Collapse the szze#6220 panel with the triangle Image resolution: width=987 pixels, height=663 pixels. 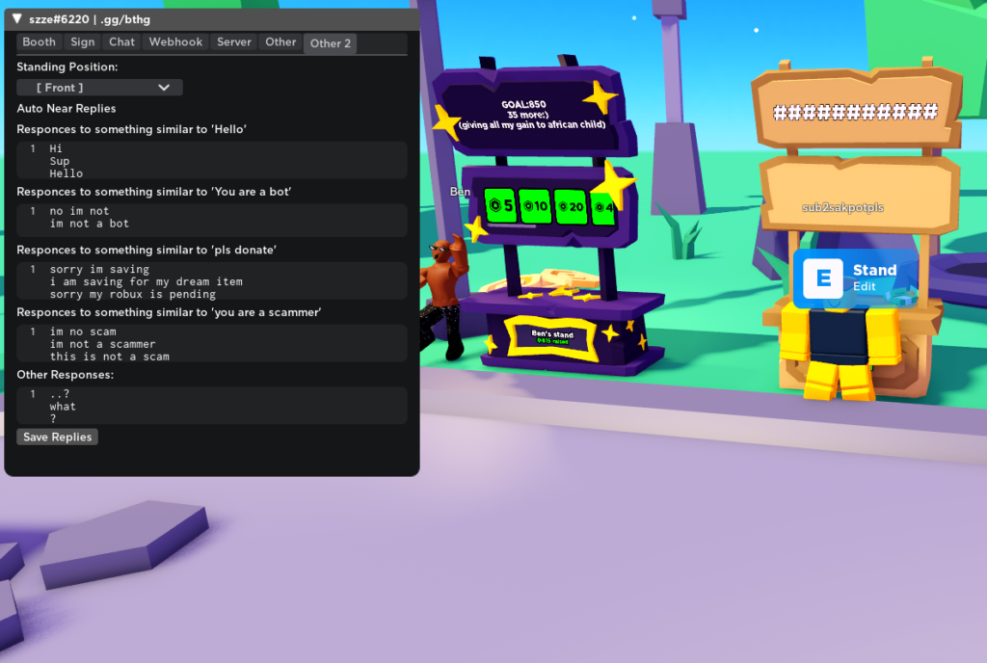(17, 19)
